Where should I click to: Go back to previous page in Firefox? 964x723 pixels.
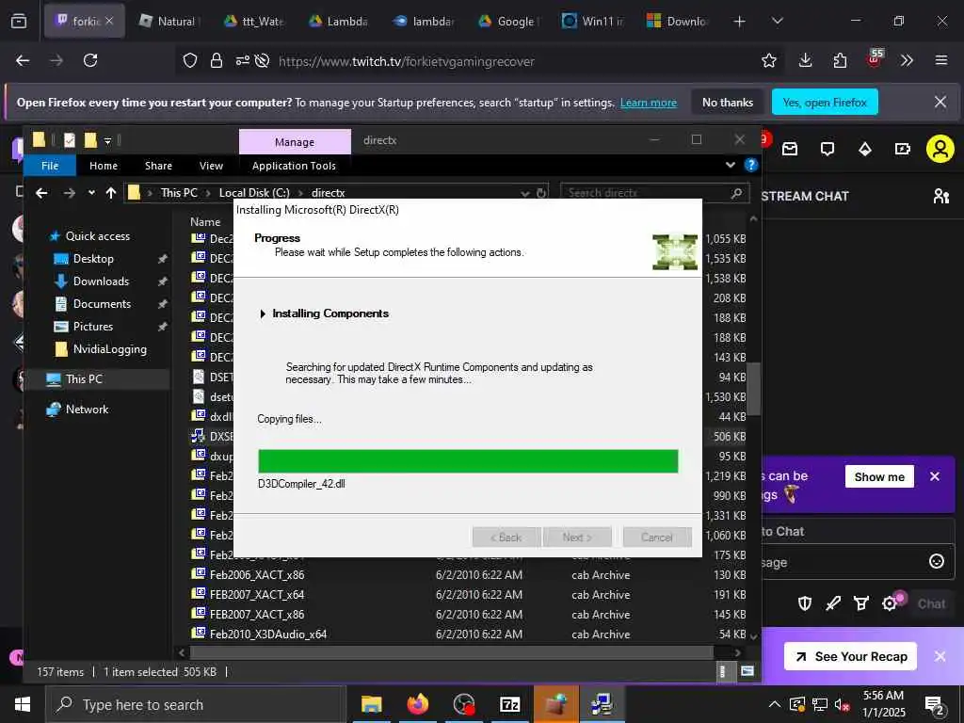[x=23, y=60]
